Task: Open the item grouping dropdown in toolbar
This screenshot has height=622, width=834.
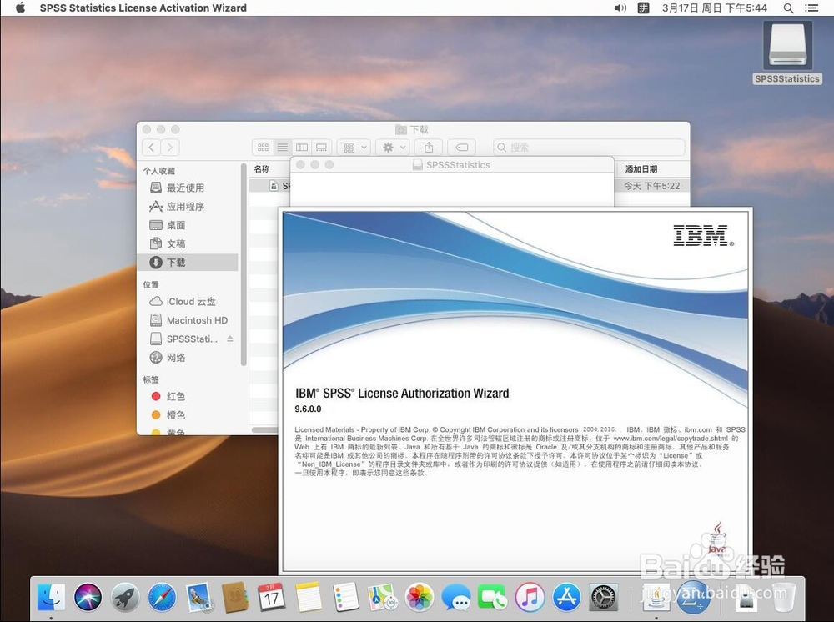Action: point(354,147)
